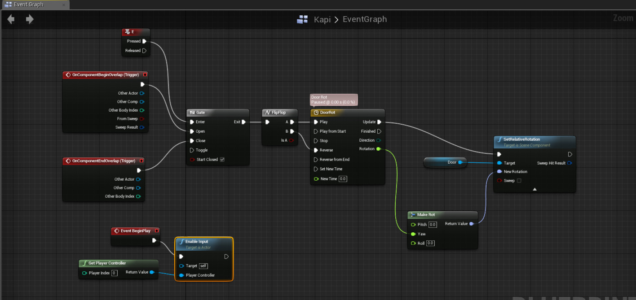Click the Make Rot node header icon

pos(413,215)
